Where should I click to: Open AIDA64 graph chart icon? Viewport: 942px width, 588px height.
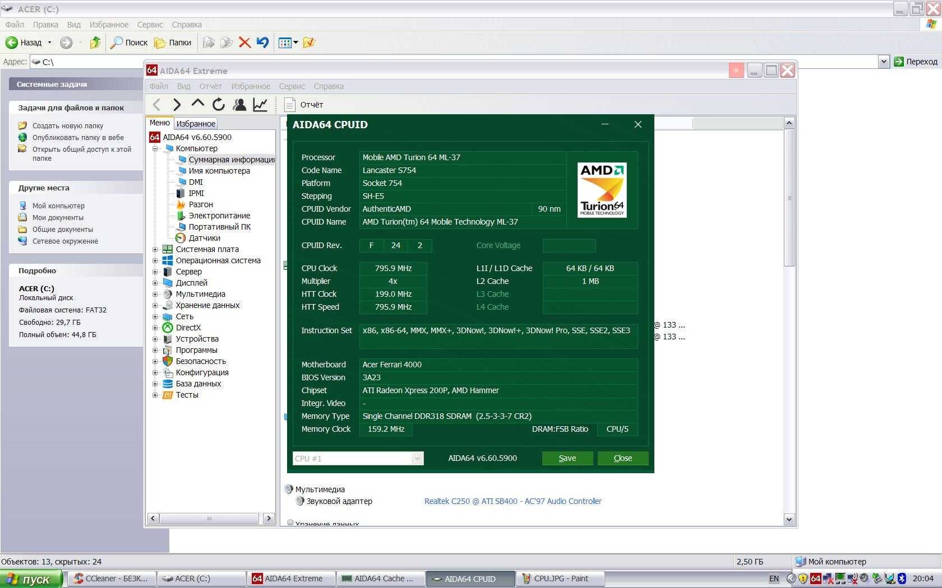tap(260, 104)
